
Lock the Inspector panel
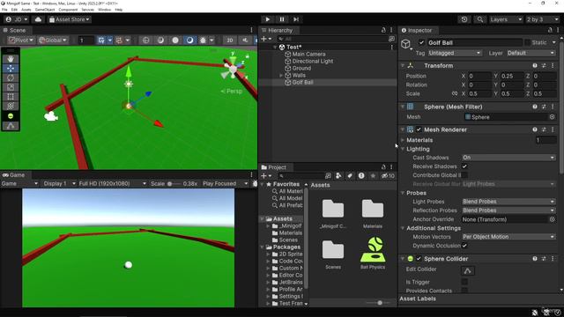(x=550, y=30)
